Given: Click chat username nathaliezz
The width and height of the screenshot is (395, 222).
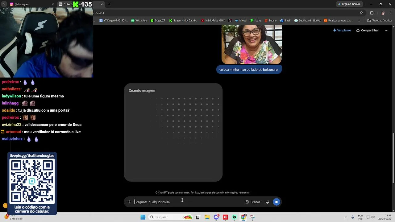Looking at the screenshot, I should point(11,89).
